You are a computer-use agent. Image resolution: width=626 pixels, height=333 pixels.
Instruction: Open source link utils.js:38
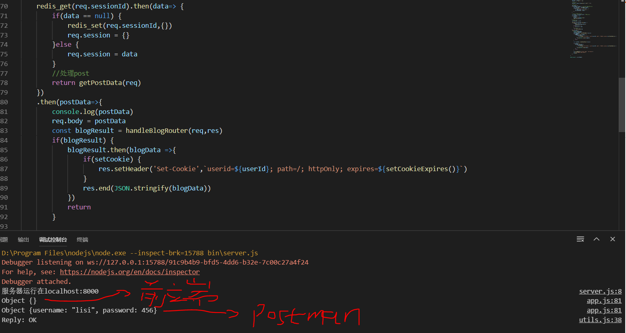coord(600,320)
